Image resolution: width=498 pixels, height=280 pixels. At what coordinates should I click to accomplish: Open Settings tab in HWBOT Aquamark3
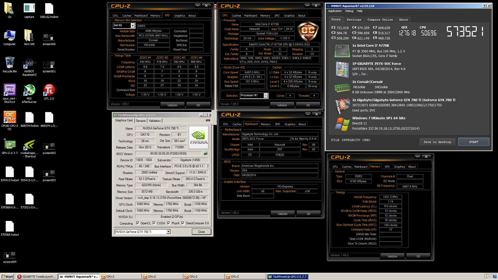(x=354, y=20)
